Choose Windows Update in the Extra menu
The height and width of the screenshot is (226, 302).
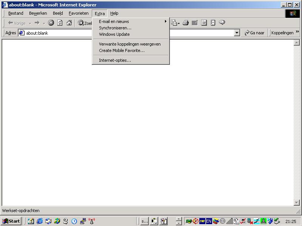[x=114, y=34]
